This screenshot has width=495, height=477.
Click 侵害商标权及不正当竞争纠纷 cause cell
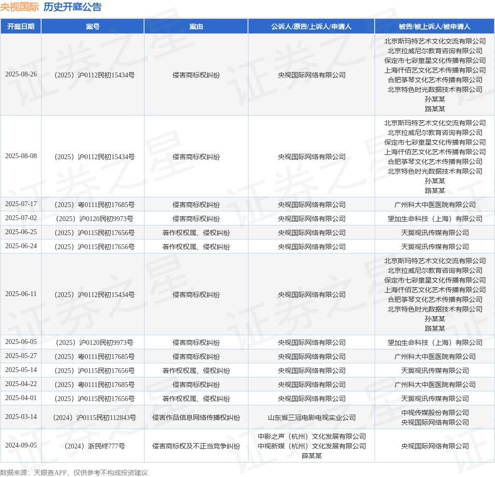tap(196, 446)
